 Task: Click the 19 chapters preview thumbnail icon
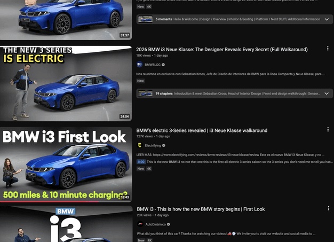146,93
